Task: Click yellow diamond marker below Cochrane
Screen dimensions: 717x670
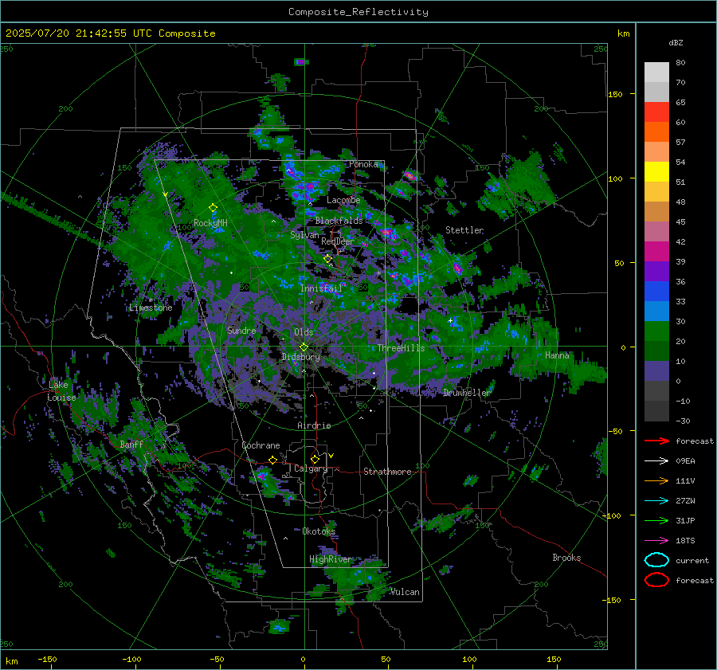Action: click(x=273, y=460)
